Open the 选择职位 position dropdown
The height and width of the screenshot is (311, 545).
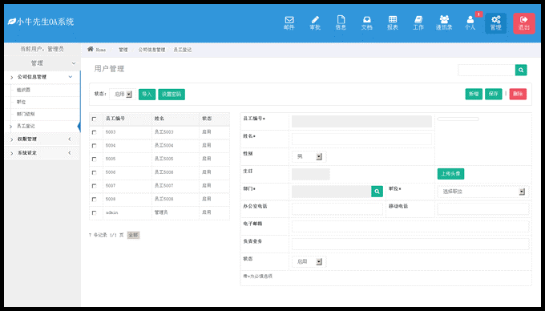(x=482, y=192)
